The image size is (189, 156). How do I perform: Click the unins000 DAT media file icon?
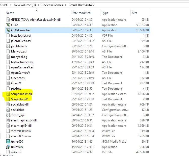click(8, 142)
